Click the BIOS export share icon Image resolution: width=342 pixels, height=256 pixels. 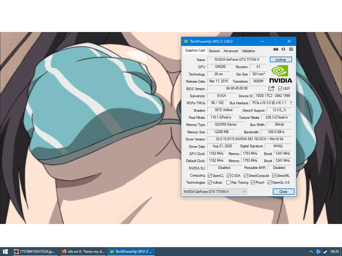[x=272, y=88]
